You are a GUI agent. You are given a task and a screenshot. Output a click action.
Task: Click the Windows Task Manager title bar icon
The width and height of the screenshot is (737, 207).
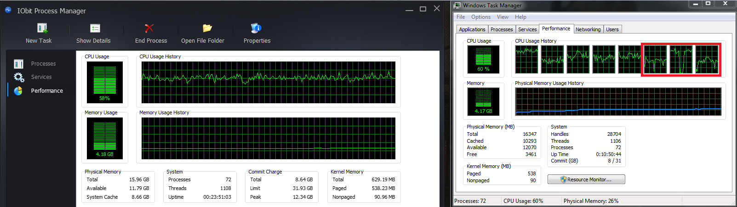point(457,6)
